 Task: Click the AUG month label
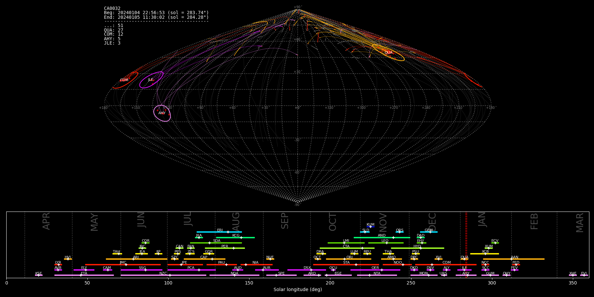pyautogui.click(x=236, y=221)
